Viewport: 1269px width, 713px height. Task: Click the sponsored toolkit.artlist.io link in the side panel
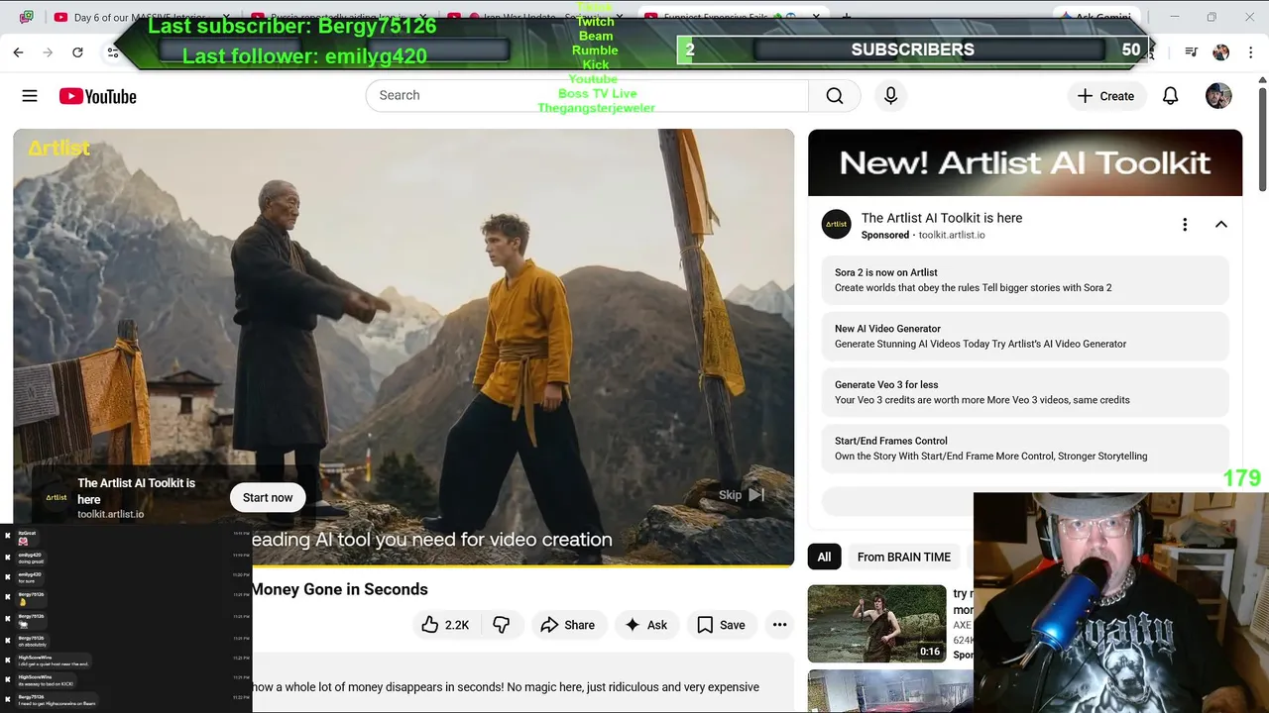point(952,235)
